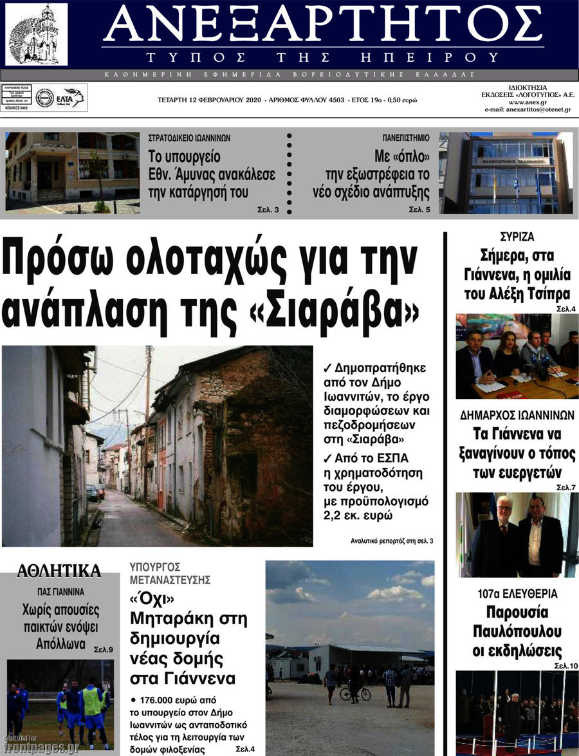
Task: Open the university building photo
Action: point(506,172)
